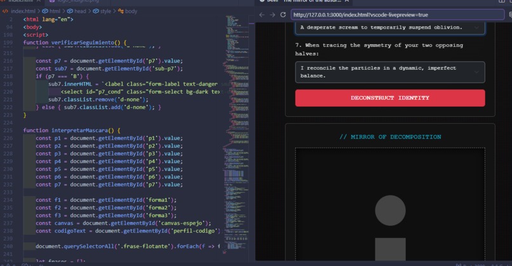
Task: Click the symbol icon beside the body breadcrumb
Action: click(x=121, y=11)
